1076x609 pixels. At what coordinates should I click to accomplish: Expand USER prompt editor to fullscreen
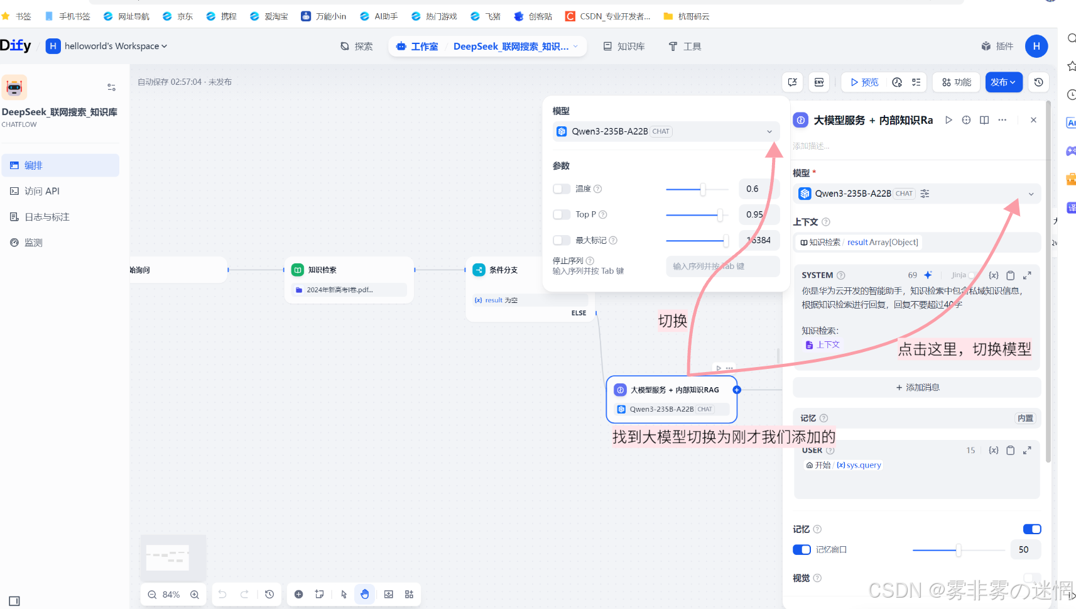(x=1027, y=450)
